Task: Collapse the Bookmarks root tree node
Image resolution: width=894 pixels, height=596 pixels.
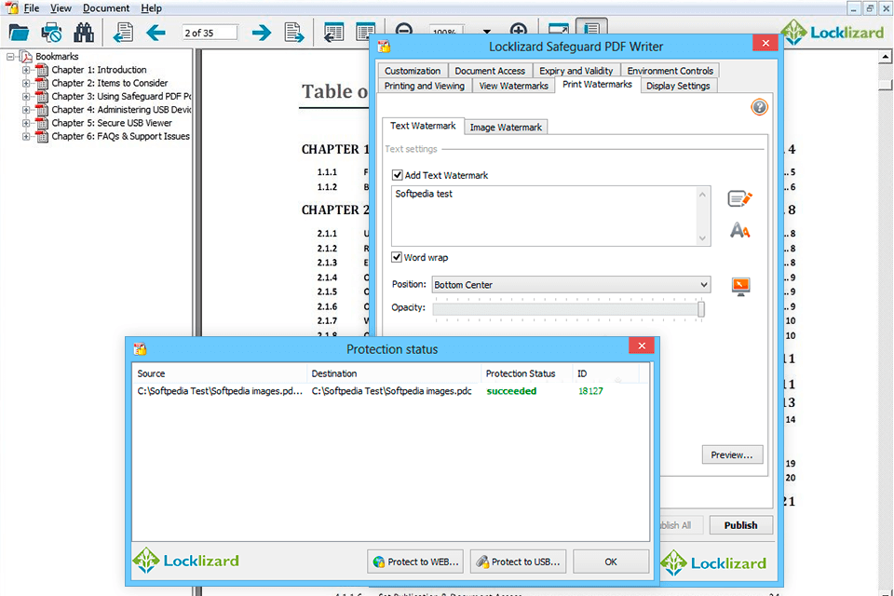Action: coord(10,57)
